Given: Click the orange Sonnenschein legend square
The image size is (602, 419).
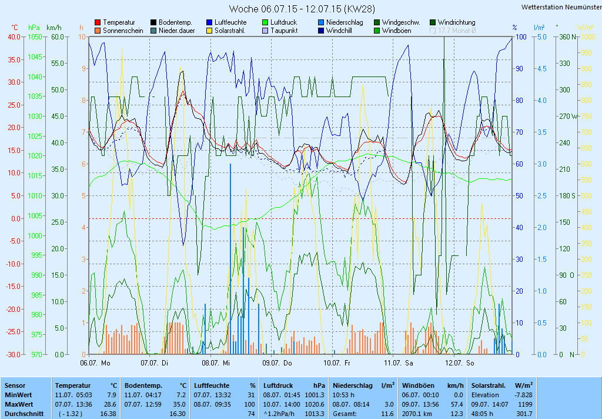Looking at the screenshot, I should pyautogui.click(x=98, y=31).
